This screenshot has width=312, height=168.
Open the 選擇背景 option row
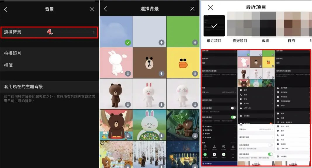pyautogui.click(x=49, y=32)
